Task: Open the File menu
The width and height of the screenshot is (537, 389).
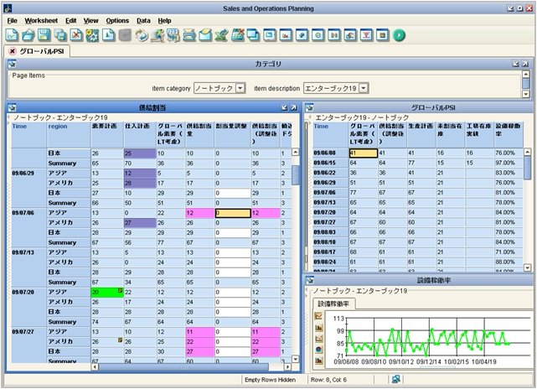Action: point(12,21)
